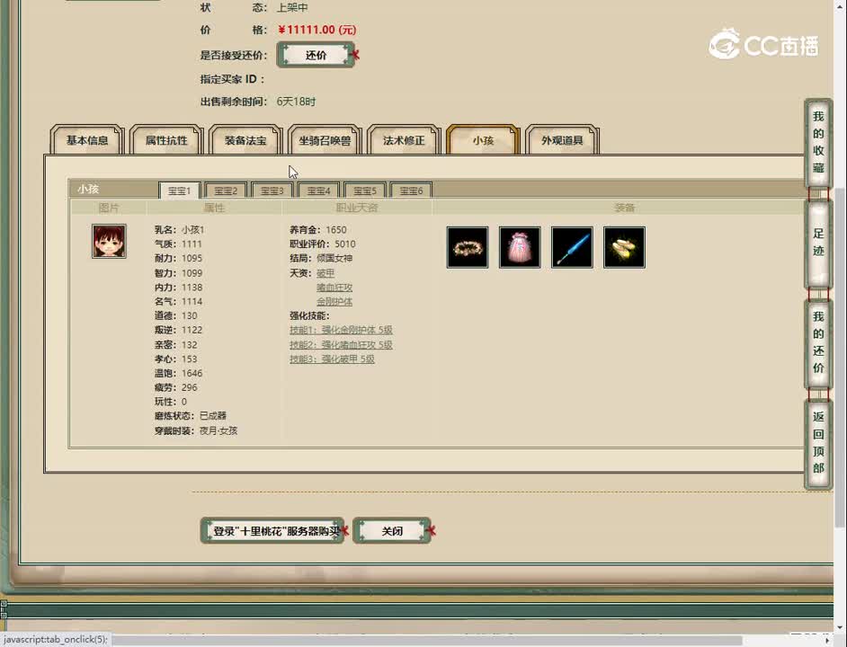
Task: Click the horizontal scrollbar at bottom
Action: 427,641
